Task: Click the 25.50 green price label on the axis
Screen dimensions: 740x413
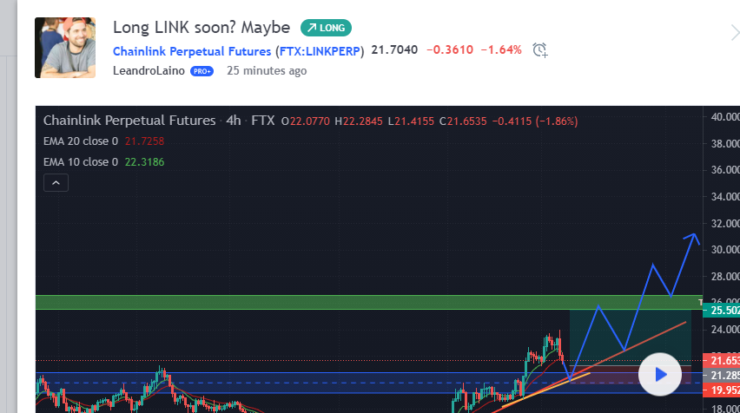Action: 722,311
